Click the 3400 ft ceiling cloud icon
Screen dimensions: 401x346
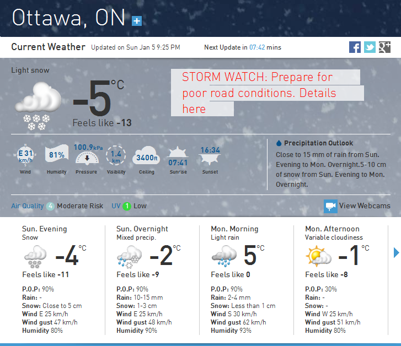[x=147, y=155]
